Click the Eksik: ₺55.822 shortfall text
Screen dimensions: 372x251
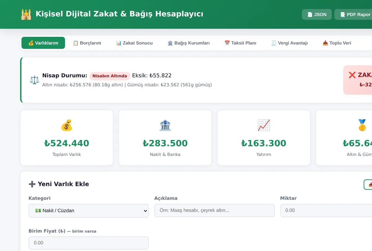(x=152, y=76)
